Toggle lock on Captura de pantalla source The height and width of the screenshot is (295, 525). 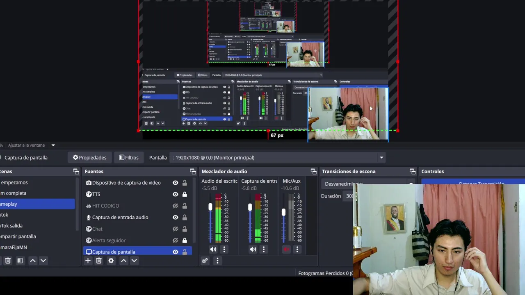(x=185, y=252)
